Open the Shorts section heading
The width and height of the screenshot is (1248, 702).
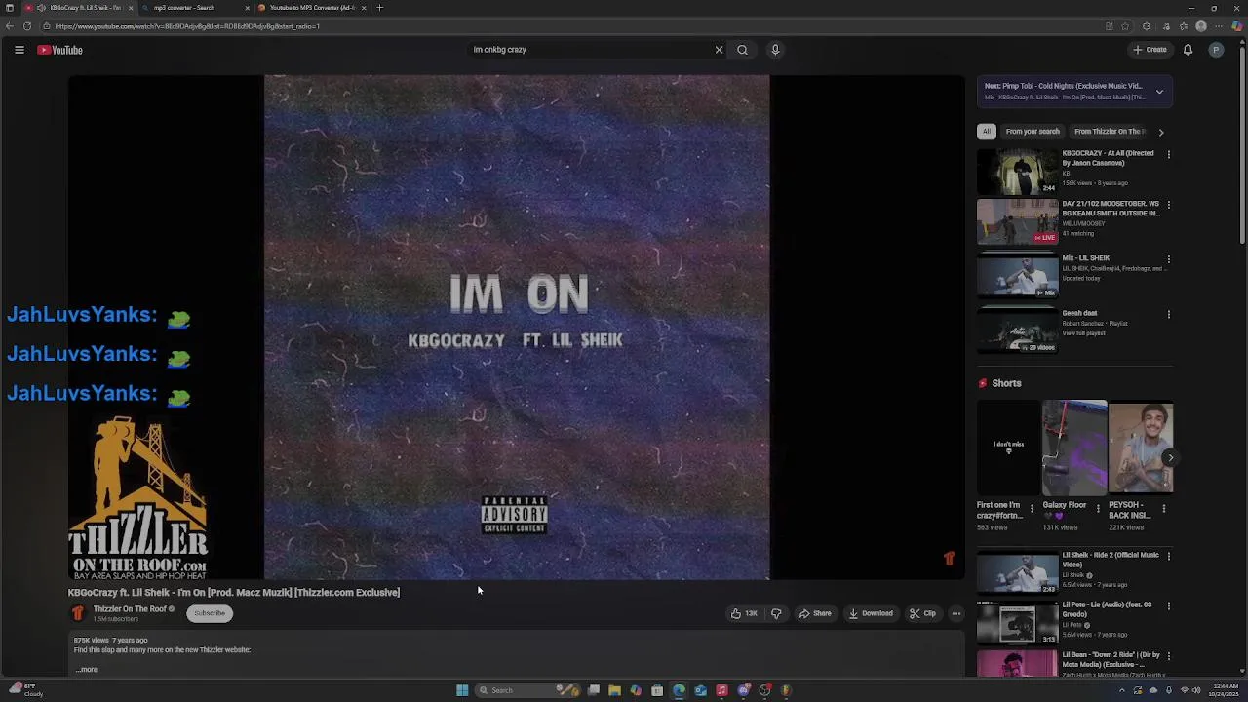click(x=1006, y=383)
